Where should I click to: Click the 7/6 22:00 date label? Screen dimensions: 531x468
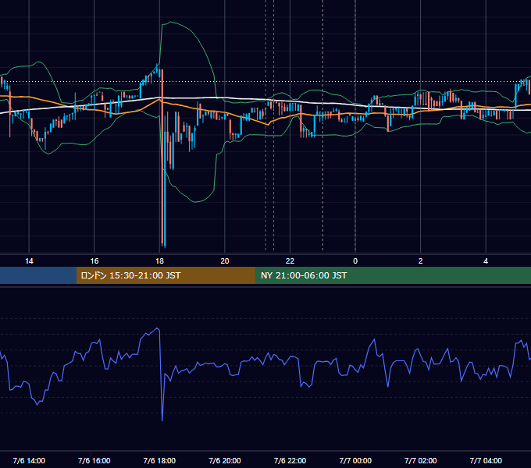tap(290, 460)
